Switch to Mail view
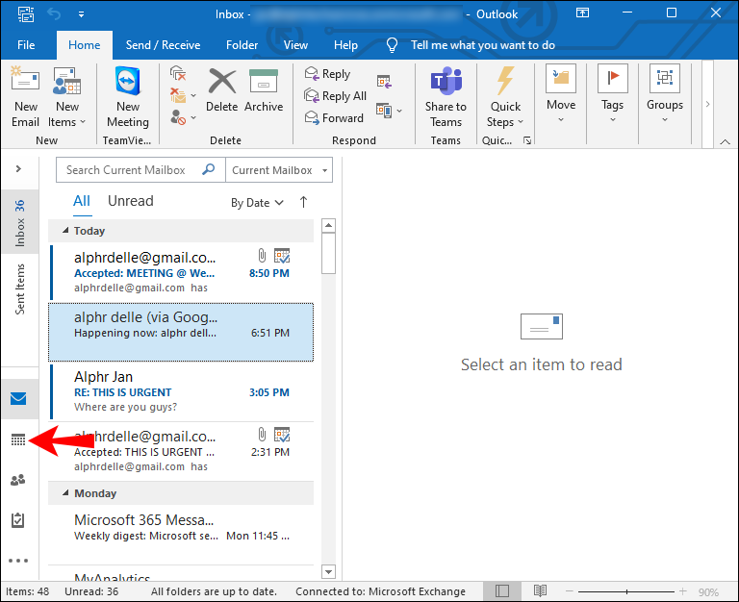739x602 pixels. 18,399
